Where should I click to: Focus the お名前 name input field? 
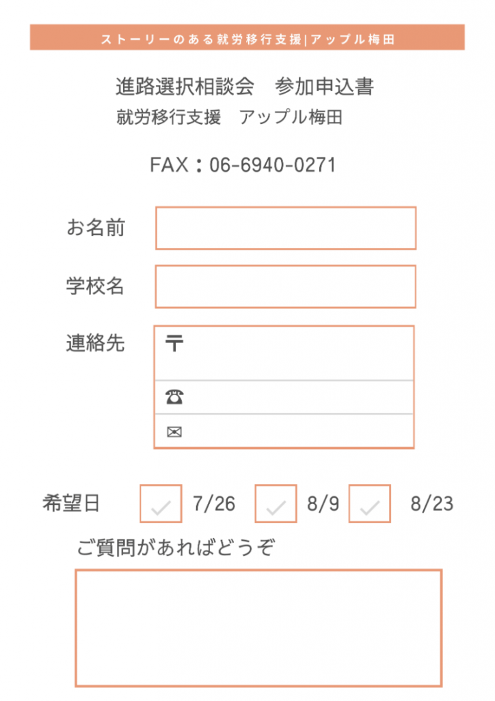286,228
